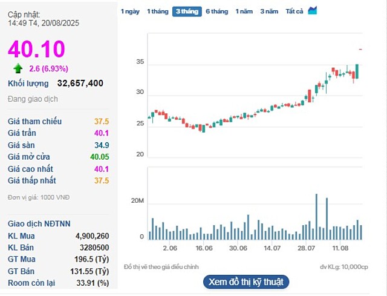Click the area chart icon beside Tất cả
This screenshot has width=387, height=296.
tap(313, 11)
